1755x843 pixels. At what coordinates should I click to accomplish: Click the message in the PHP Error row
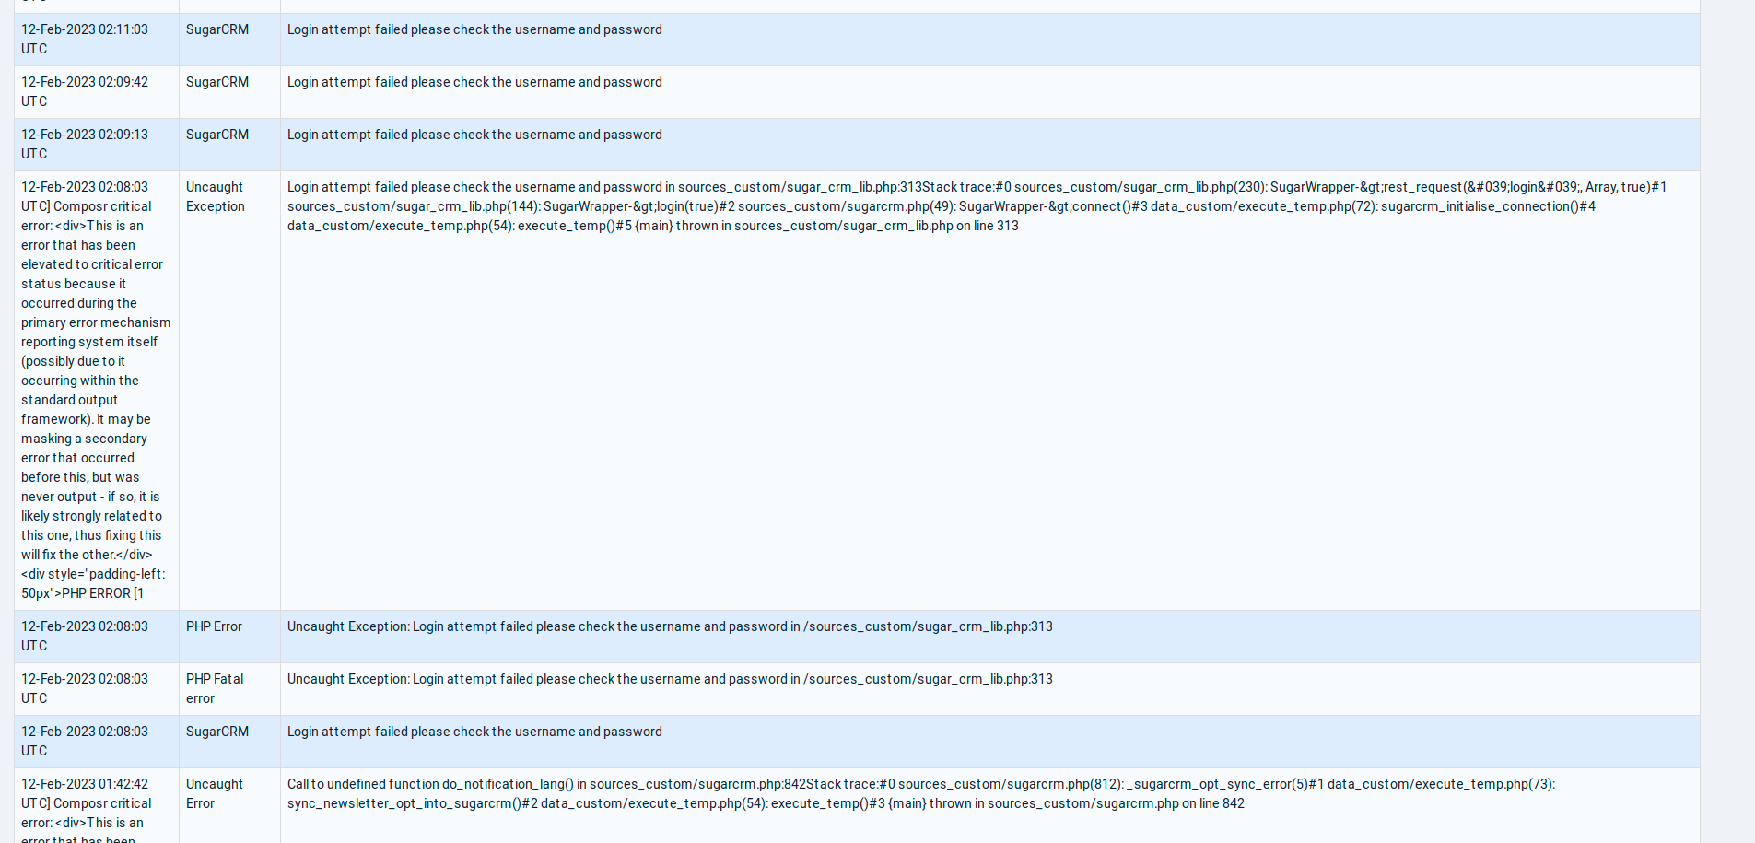670,626
